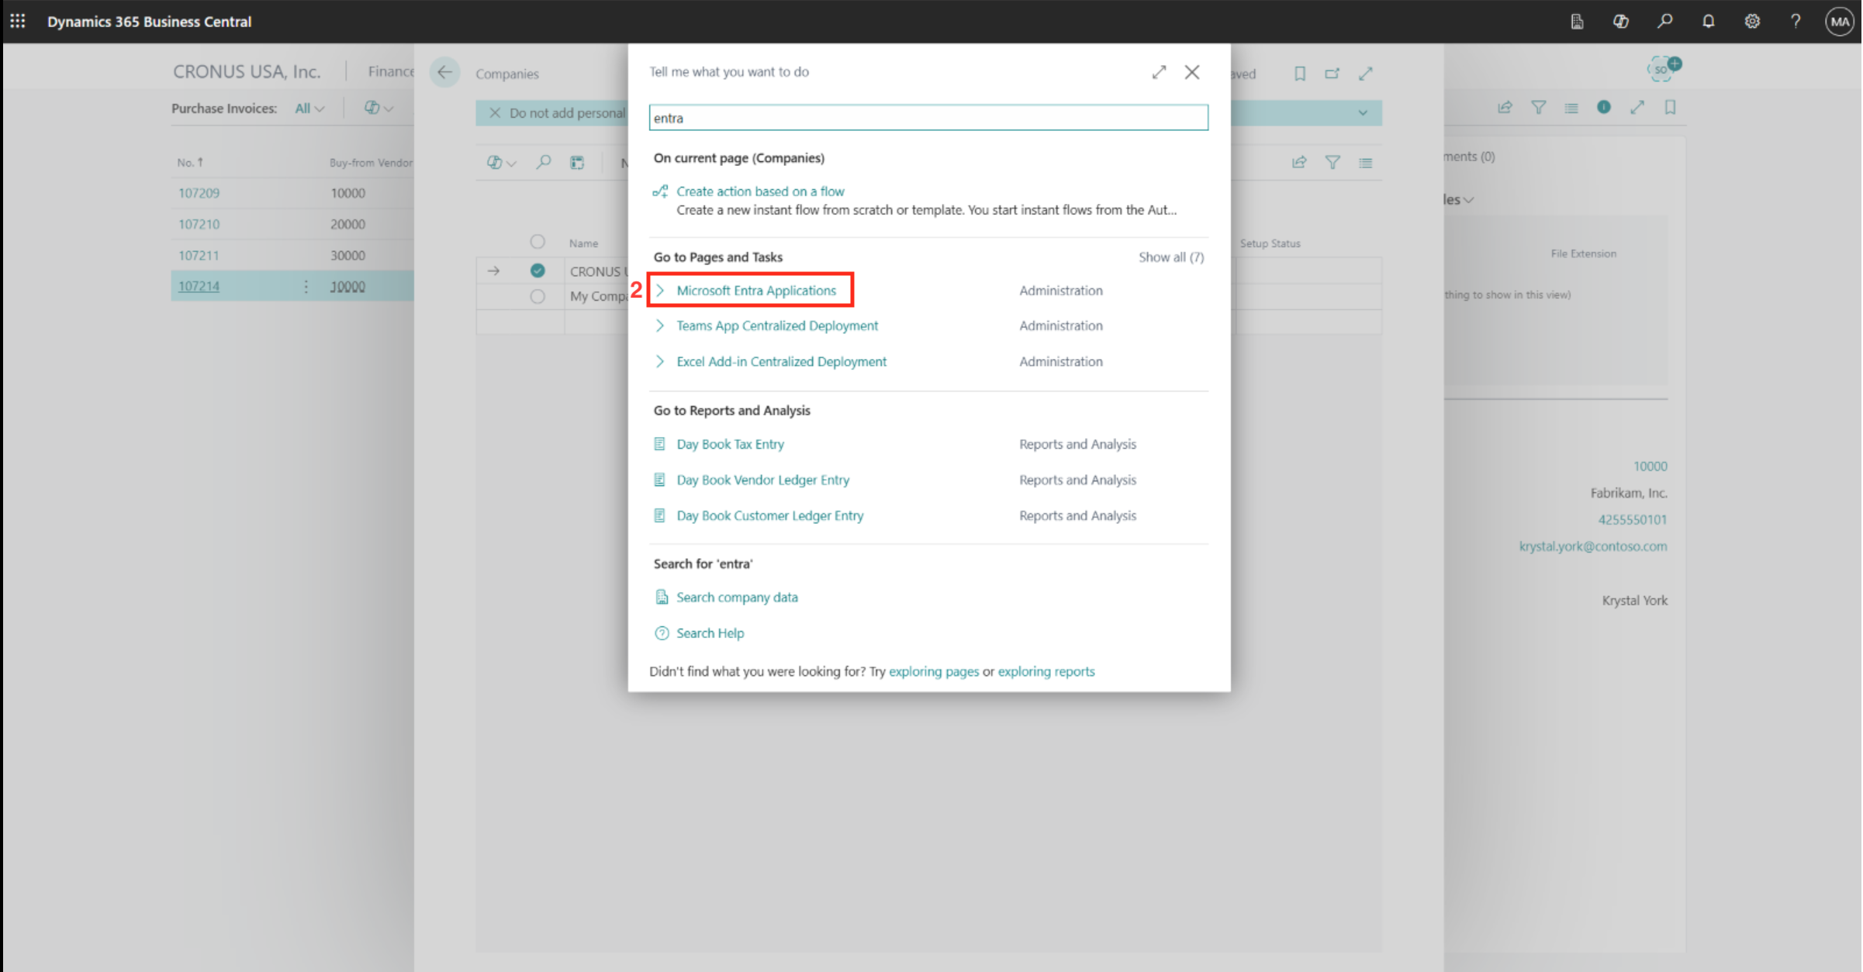Open Day Book Customer Ledger Entry report
Screen dimensions: 1863x972
[769, 515]
